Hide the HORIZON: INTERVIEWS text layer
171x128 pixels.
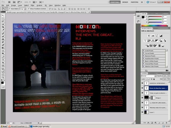click(x=142, y=83)
